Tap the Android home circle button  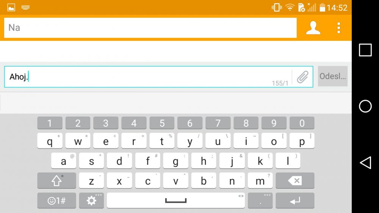coord(365,106)
